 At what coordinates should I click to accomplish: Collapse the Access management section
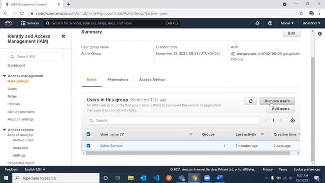pos(5,76)
